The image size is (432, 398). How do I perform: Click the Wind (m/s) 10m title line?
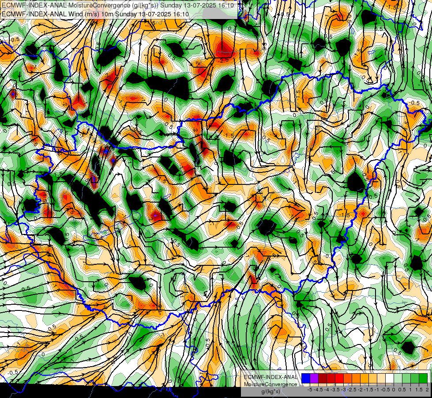pyautogui.click(x=95, y=14)
